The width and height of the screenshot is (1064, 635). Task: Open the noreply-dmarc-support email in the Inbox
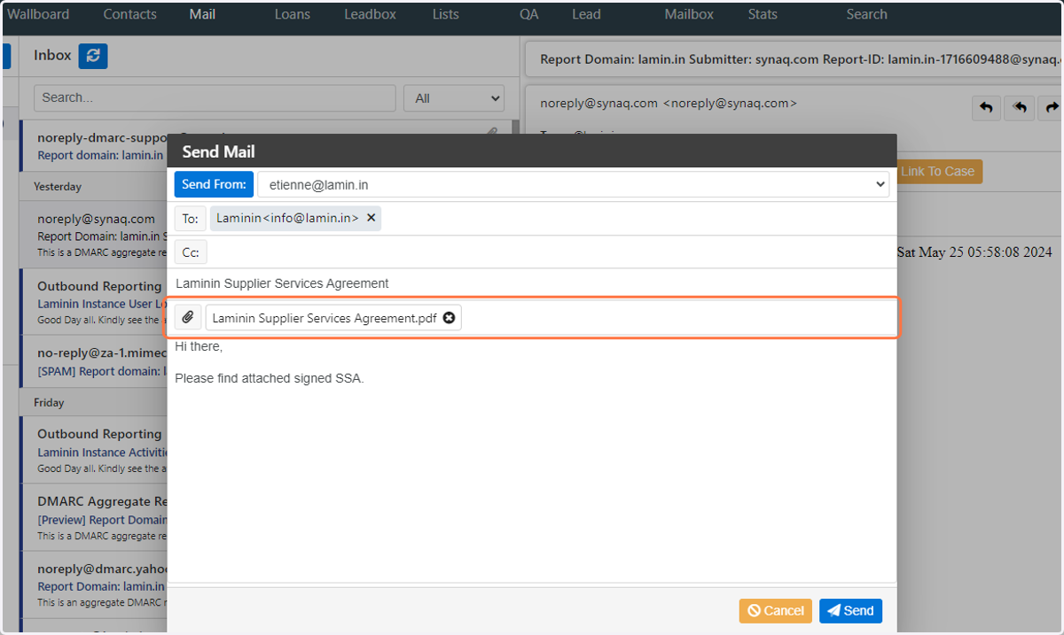point(93,145)
